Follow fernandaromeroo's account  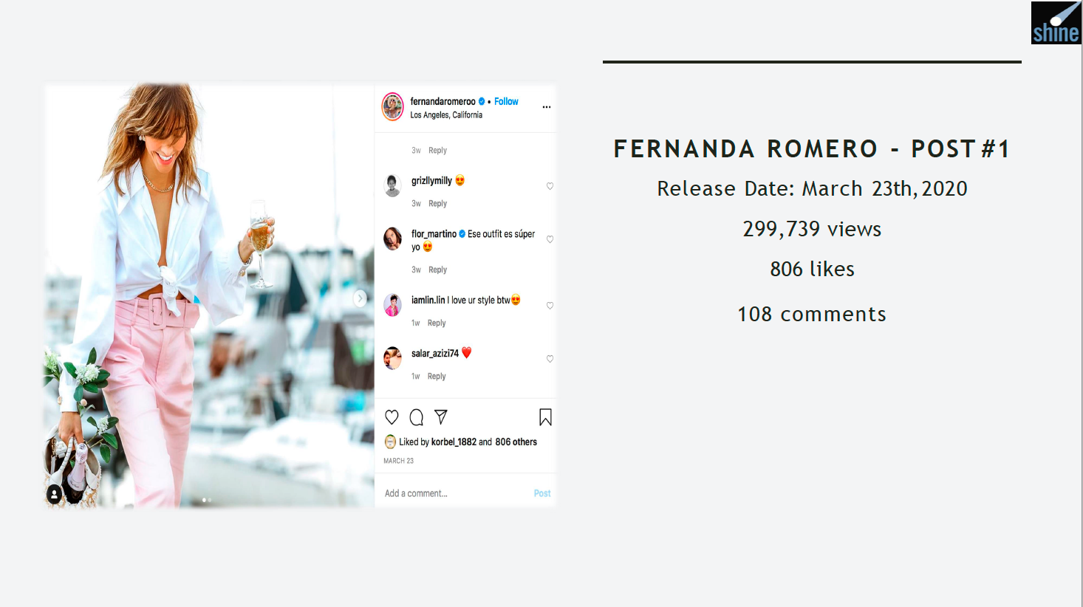pyautogui.click(x=506, y=101)
